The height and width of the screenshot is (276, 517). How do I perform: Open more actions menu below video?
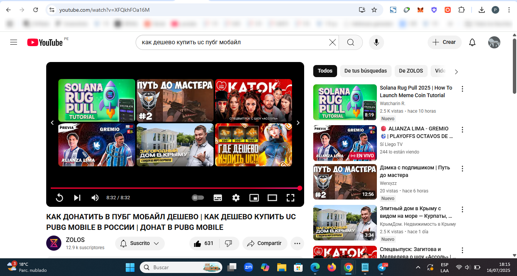297,243
